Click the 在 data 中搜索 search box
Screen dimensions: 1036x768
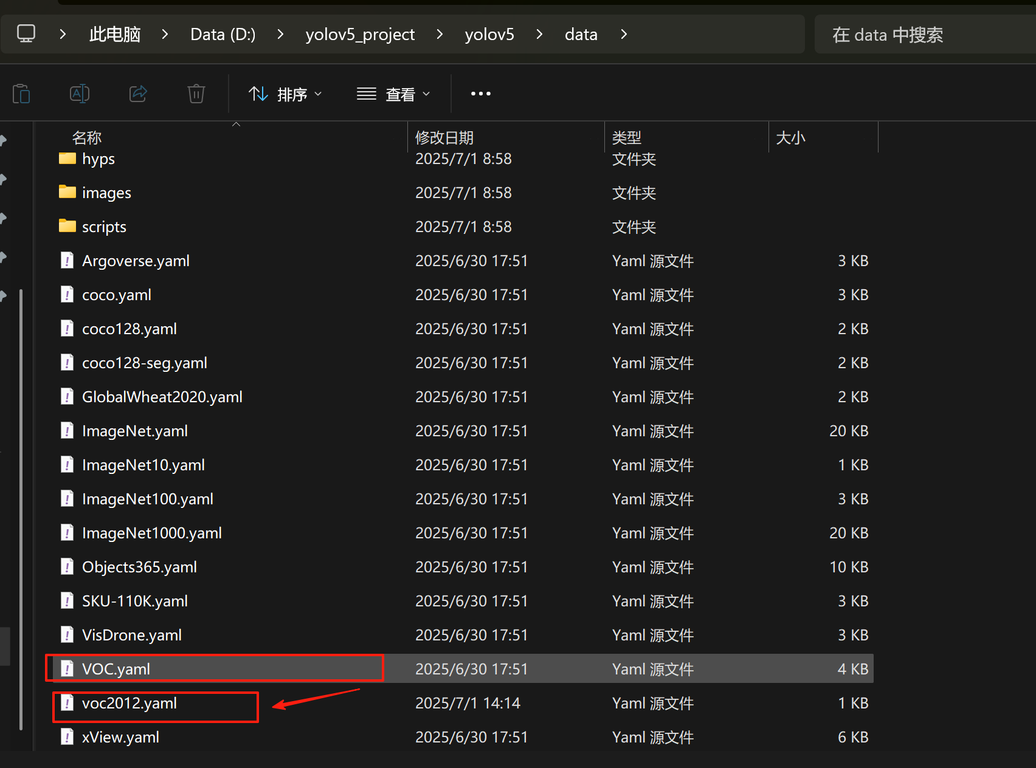coord(925,35)
